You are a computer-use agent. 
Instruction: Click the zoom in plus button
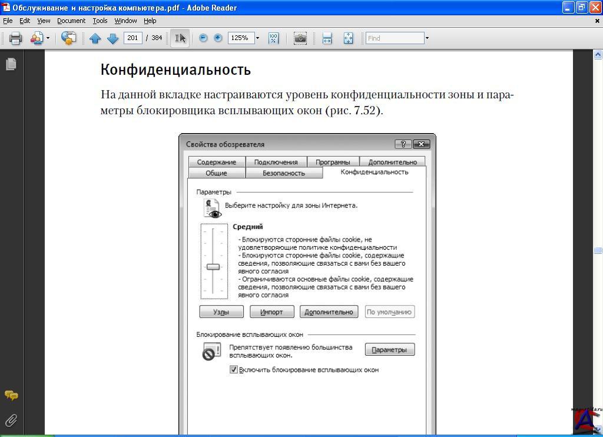point(218,38)
